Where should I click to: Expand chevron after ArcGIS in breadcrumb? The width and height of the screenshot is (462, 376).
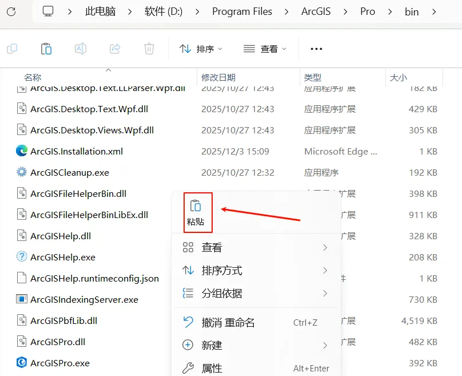tap(345, 12)
